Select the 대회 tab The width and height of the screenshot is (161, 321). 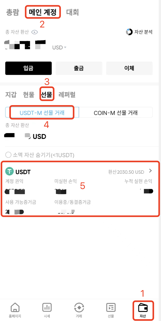(72, 12)
